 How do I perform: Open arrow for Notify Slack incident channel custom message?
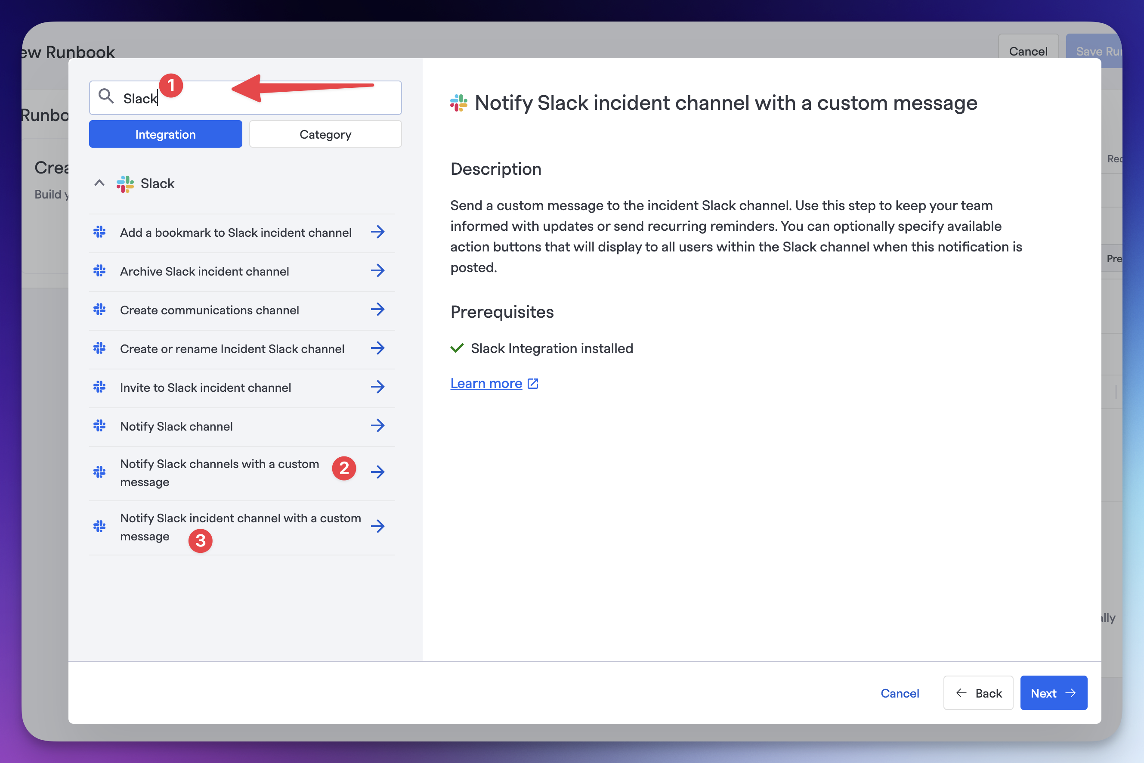click(x=377, y=527)
